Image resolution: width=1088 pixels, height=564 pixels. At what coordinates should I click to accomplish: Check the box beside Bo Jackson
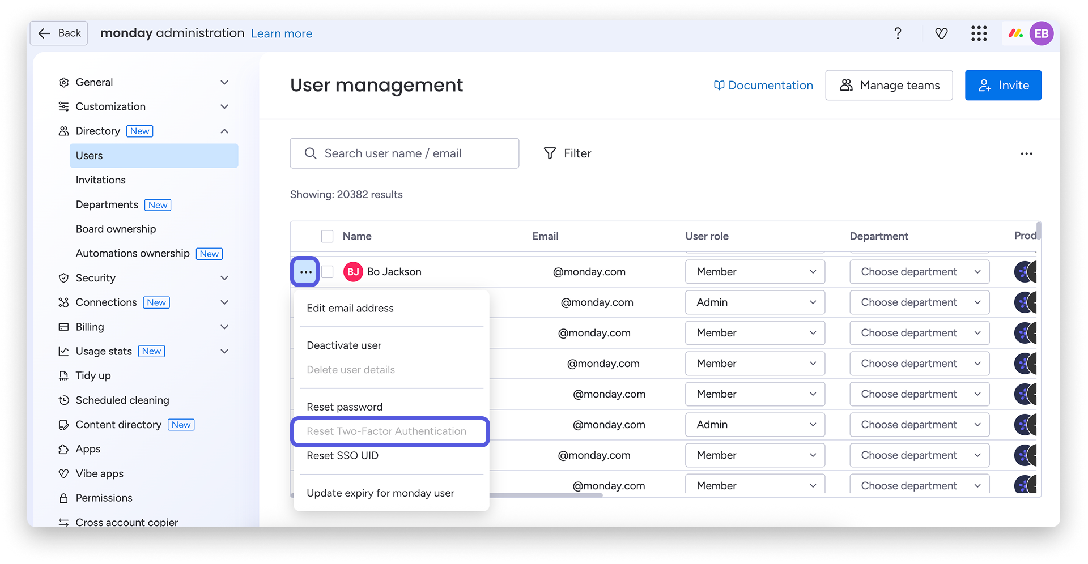point(327,272)
